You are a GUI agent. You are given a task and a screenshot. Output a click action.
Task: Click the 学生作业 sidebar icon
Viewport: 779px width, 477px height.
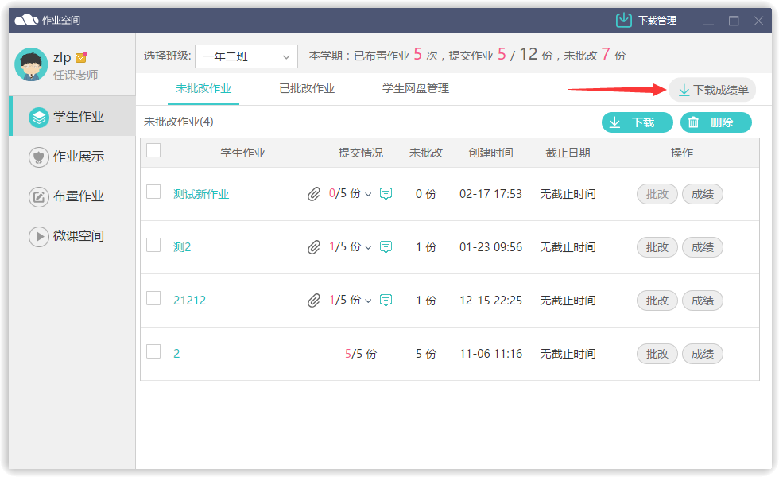pyautogui.click(x=39, y=117)
